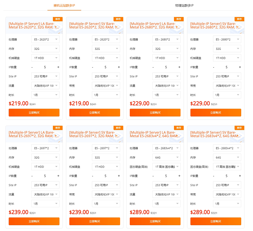Viewport: 253px width, 231px height.
Task: Decrease IP count on SV E5-2683v4 card
Action: [214, 176]
